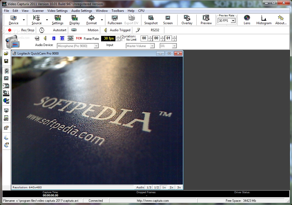Toggle Preview in the toolbar
The width and height of the screenshot is (292, 205).
(x=206, y=20)
